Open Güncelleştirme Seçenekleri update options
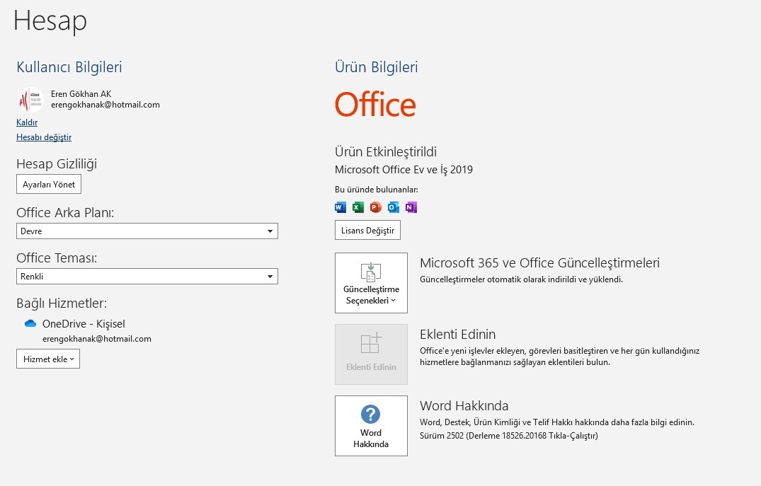 [x=371, y=283]
